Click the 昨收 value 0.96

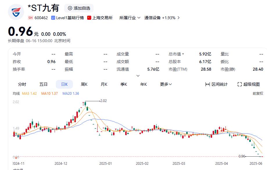click(x=51, y=62)
